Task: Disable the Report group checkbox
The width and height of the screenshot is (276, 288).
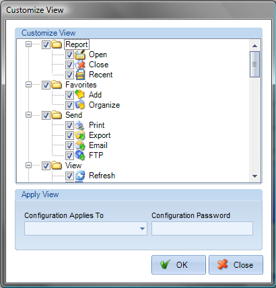Action: (46, 44)
